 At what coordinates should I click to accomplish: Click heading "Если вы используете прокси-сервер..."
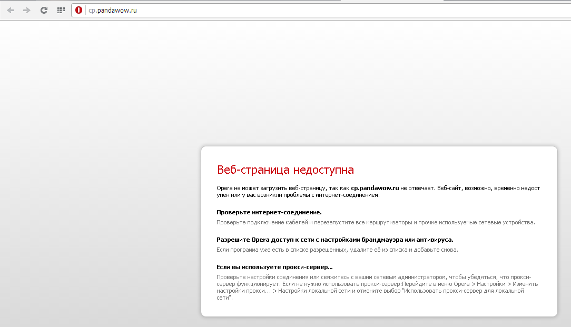274,267
